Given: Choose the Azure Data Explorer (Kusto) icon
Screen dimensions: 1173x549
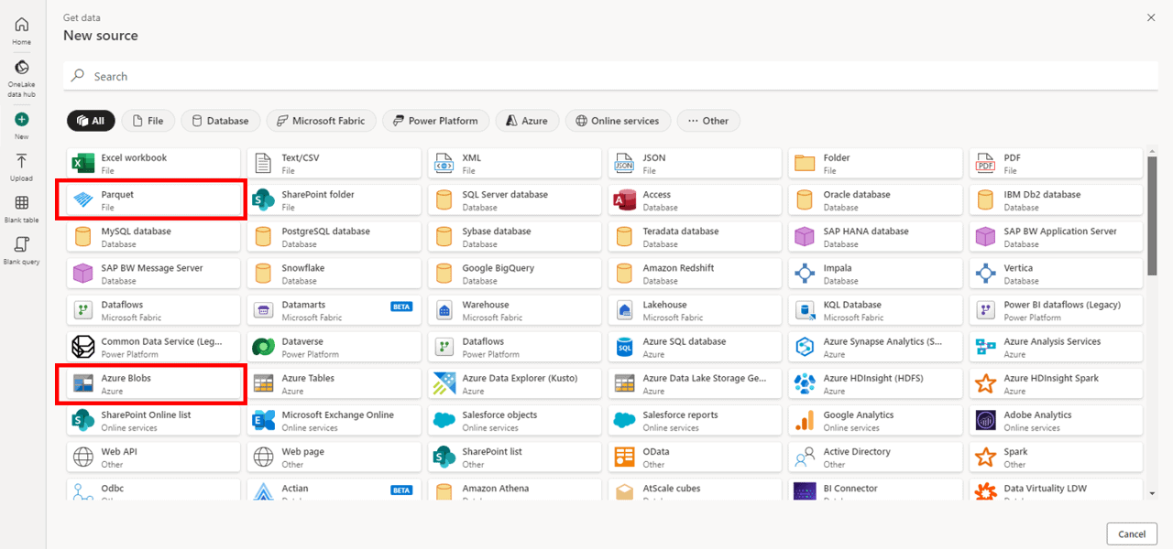Looking at the screenshot, I should pyautogui.click(x=444, y=383).
